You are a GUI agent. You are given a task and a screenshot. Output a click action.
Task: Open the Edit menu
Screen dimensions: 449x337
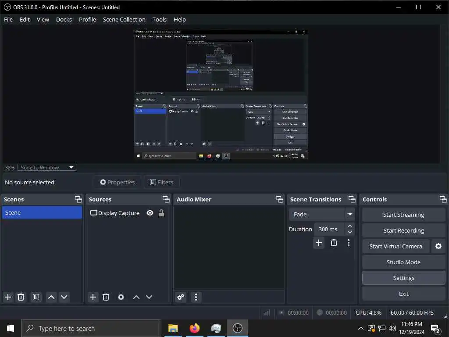(25, 19)
